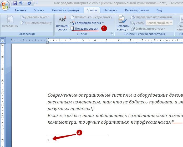The height and width of the screenshot is (147, 183).
Task: Repeat action with redo icon
Action: (29, 3)
